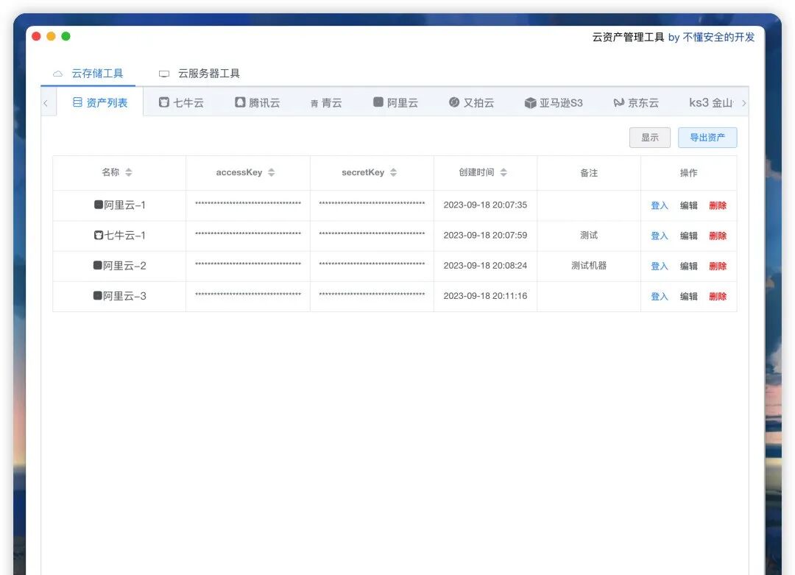Click 编辑 for 阿里云-1
Image resolution: width=795 pixels, height=575 pixels.
point(688,205)
